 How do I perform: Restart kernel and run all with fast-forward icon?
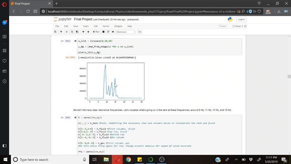tap(113, 32)
